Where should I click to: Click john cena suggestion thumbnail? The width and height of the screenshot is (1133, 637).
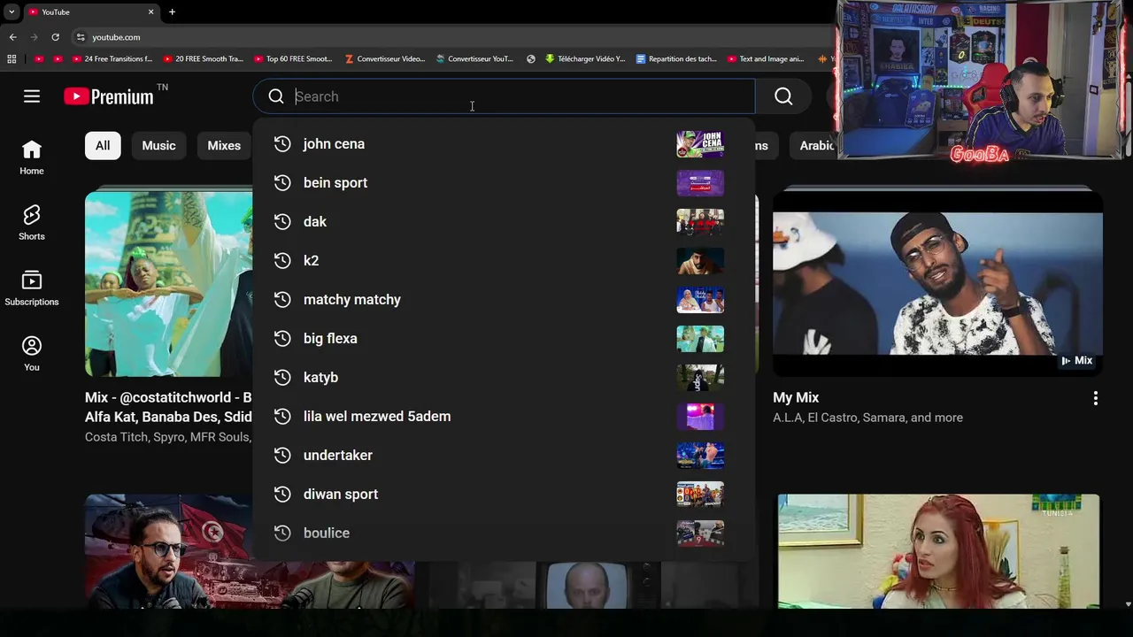pyautogui.click(x=700, y=143)
